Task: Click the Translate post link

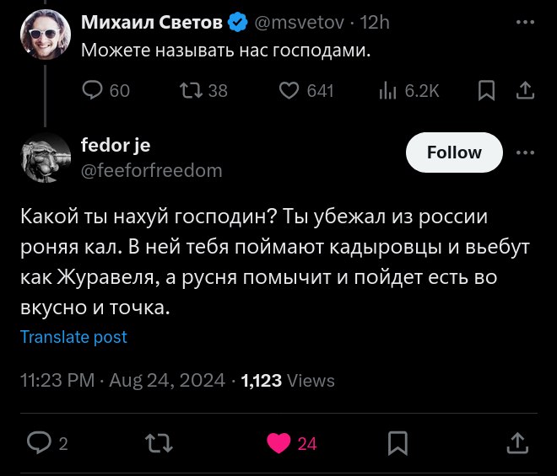Action: click(x=73, y=337)
